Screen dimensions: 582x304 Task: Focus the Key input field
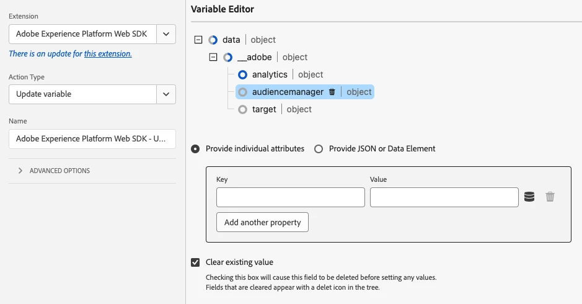coord(291,197)
